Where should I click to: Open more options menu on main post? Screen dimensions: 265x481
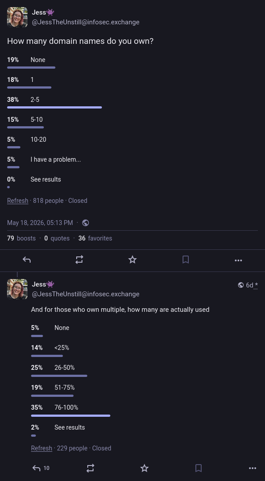[x=238, y=260]
